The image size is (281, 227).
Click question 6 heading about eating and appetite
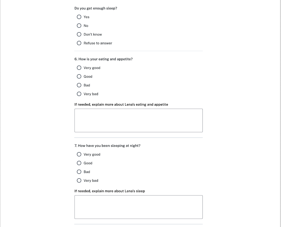pyautogui.click(x=103, y=59)
